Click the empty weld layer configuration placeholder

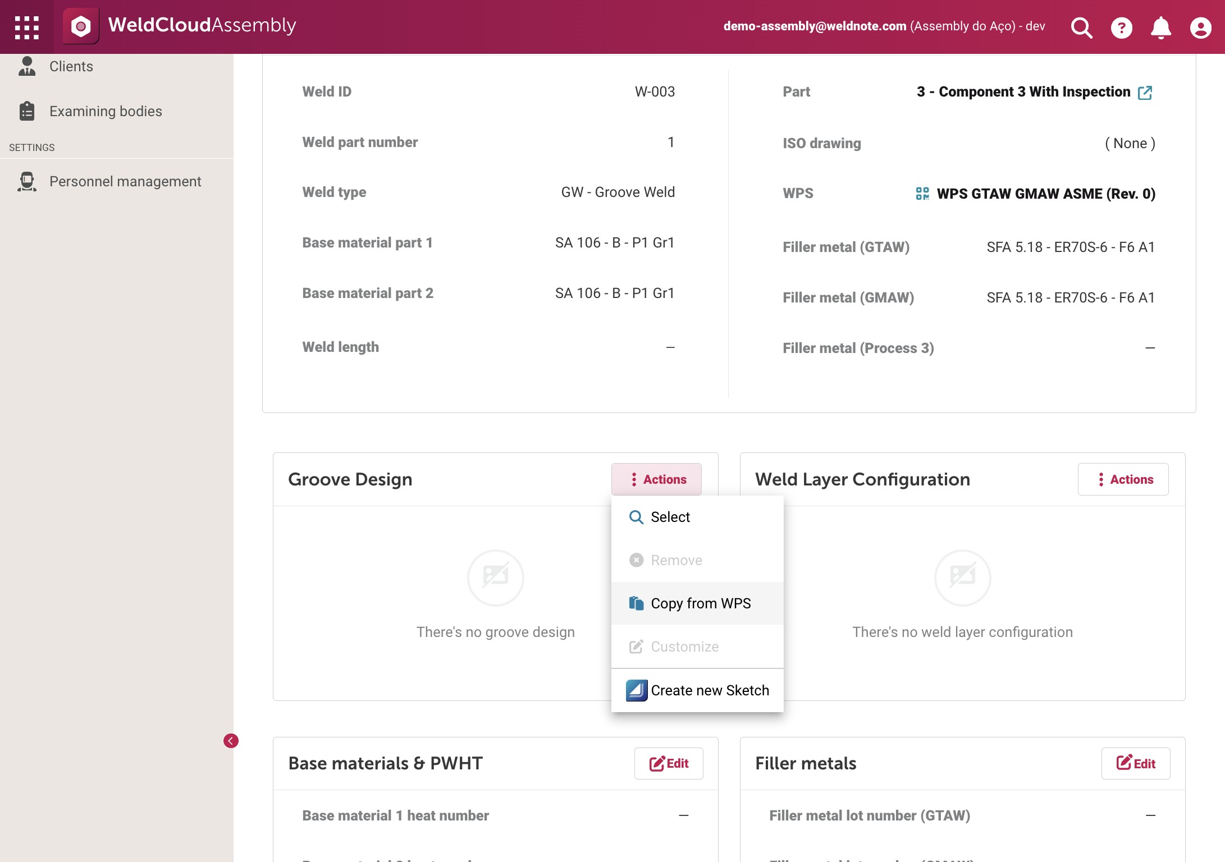[x=962, y=577]
